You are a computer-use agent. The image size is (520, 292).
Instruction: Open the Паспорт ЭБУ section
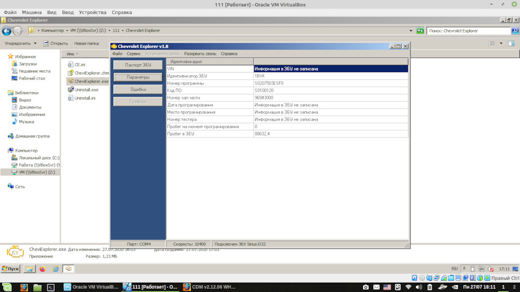(138, 65)
